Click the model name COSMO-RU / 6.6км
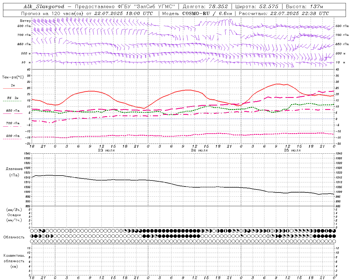Viewport: 350px width, 280px height. click(x=207, y=13)
